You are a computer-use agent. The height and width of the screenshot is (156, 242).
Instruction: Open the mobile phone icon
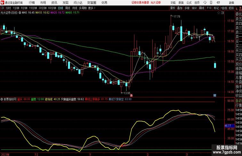tap(211, 3)
